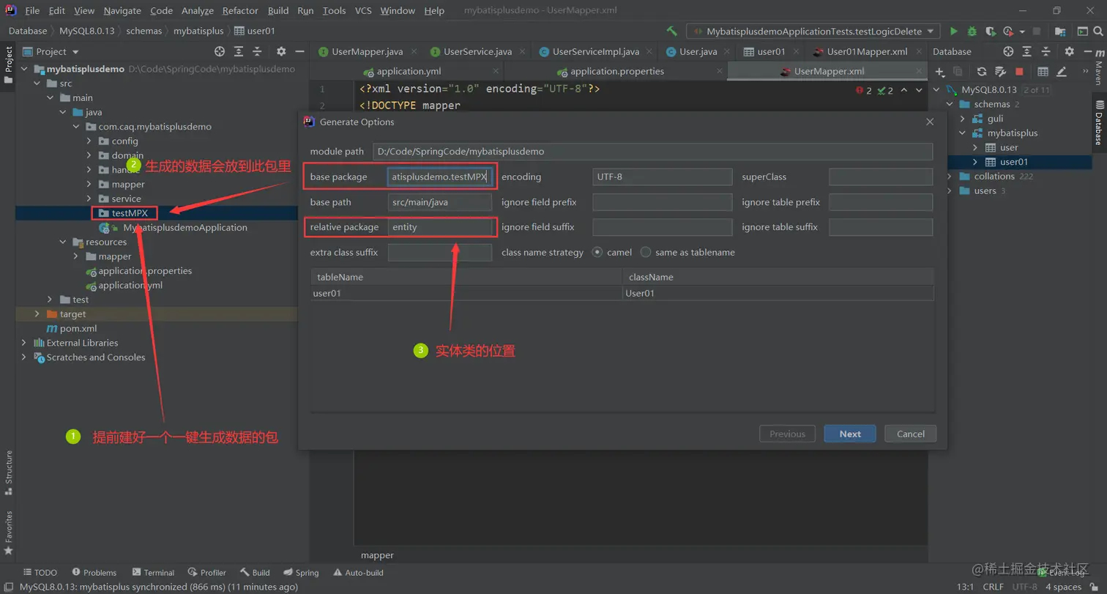Expand the collations node in the Database tree
Viewport: 1107px width, 594px height.
(x=950, y=176)
